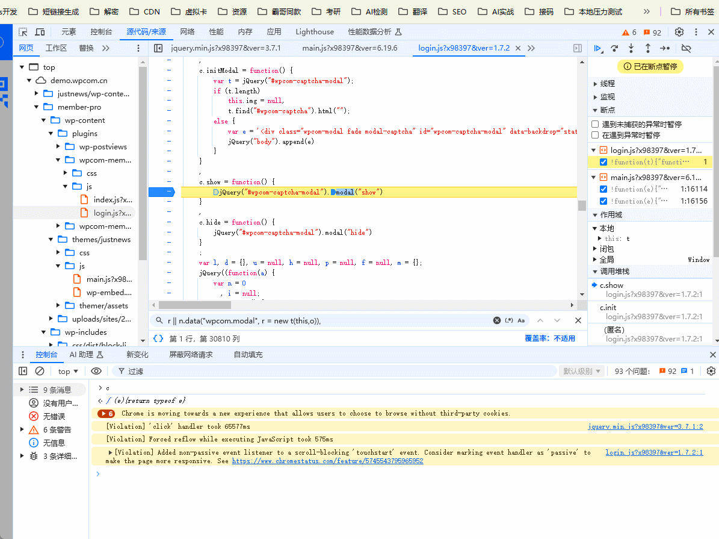Click the Step out of function icon
Image resolution: width=719 pixels, height=539 pixels.
tap(648, 48)
